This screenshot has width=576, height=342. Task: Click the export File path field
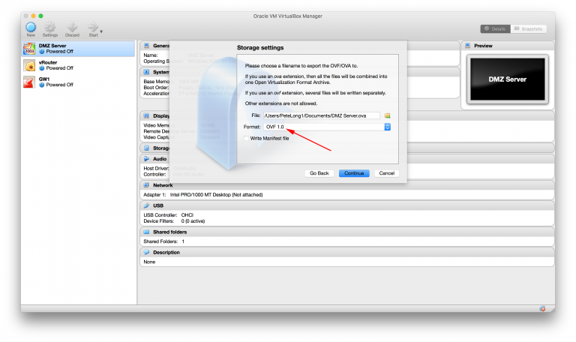click(x=322, y=115)
